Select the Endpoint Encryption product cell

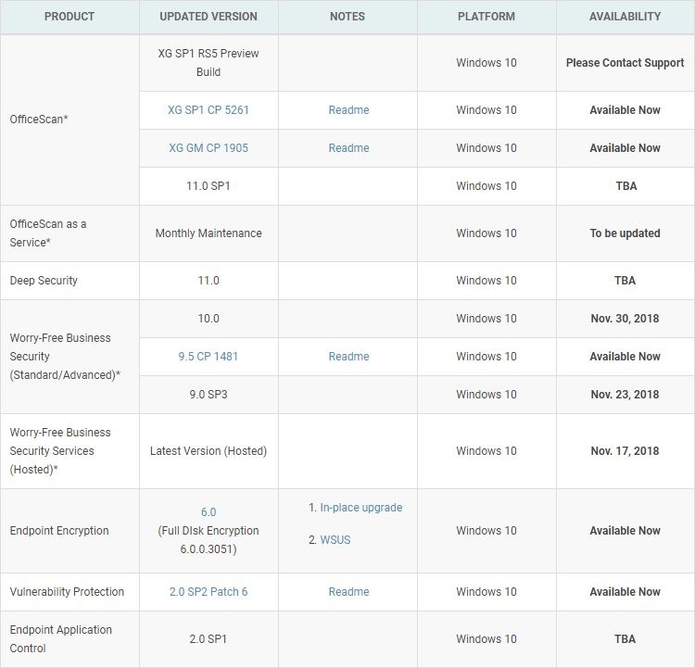(70, 531)
